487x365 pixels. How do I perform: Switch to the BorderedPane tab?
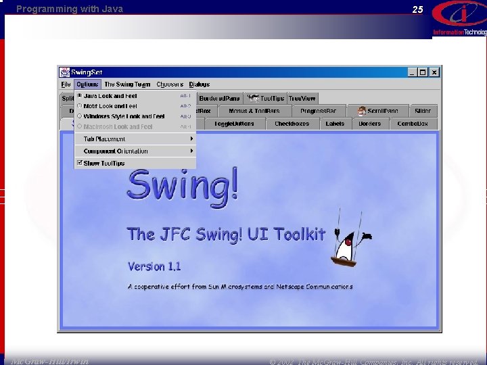(x=219, y=99)
